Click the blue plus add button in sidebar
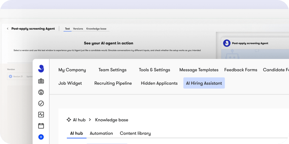The height and width of the screenshot is (144, 289). click(x=41, y=137)
